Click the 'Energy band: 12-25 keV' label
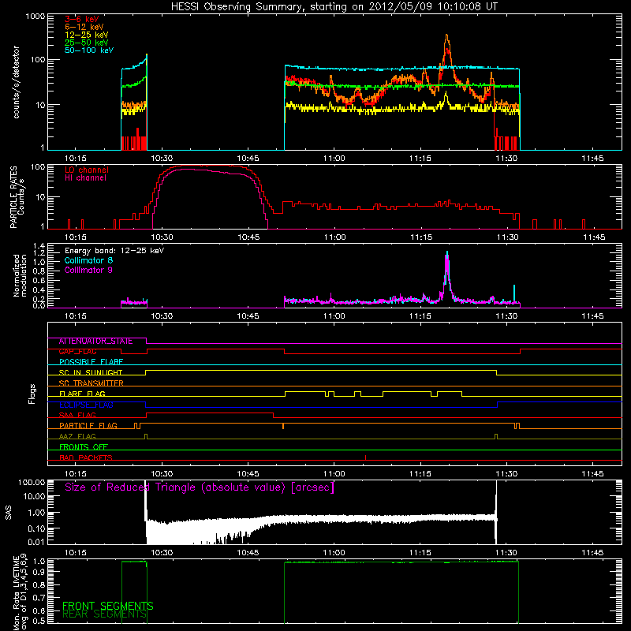631x631 pixels. tap(114, 251)
